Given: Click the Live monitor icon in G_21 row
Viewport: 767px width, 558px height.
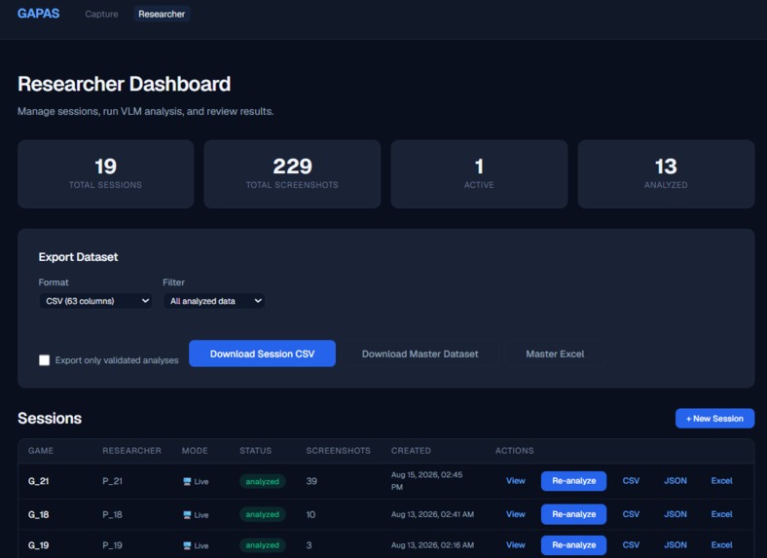Looking at the screenshot, I should (x=187, y=482).
